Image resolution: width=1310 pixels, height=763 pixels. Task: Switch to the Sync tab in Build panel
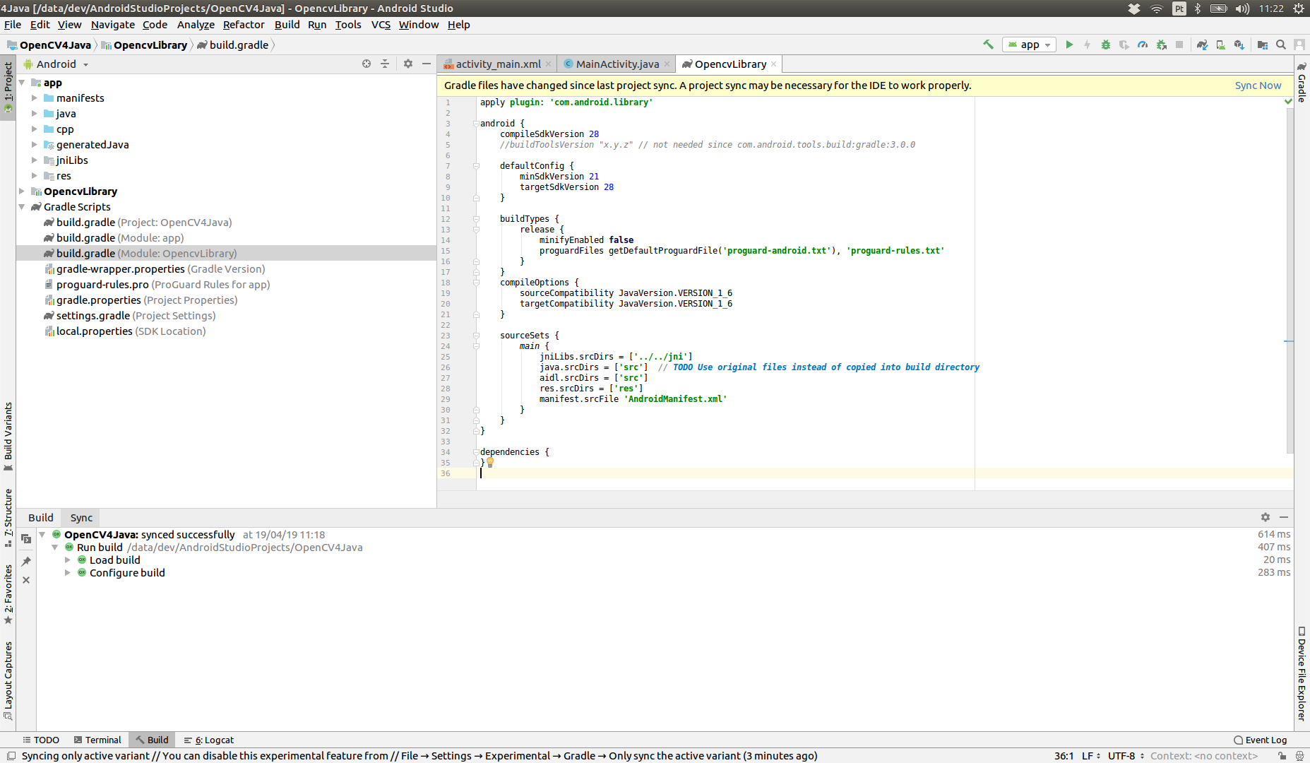pos(81,518)
